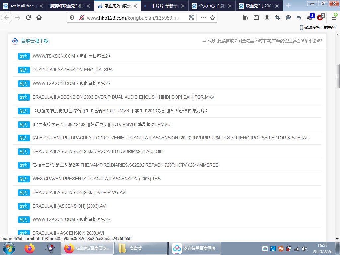Switch to the 个人中心 tab

pos(212,6)
